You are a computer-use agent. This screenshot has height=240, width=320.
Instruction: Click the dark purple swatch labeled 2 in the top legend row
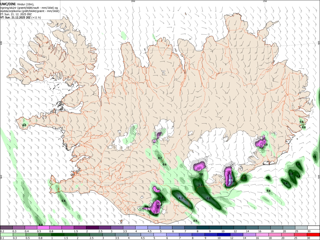[92, 227]
